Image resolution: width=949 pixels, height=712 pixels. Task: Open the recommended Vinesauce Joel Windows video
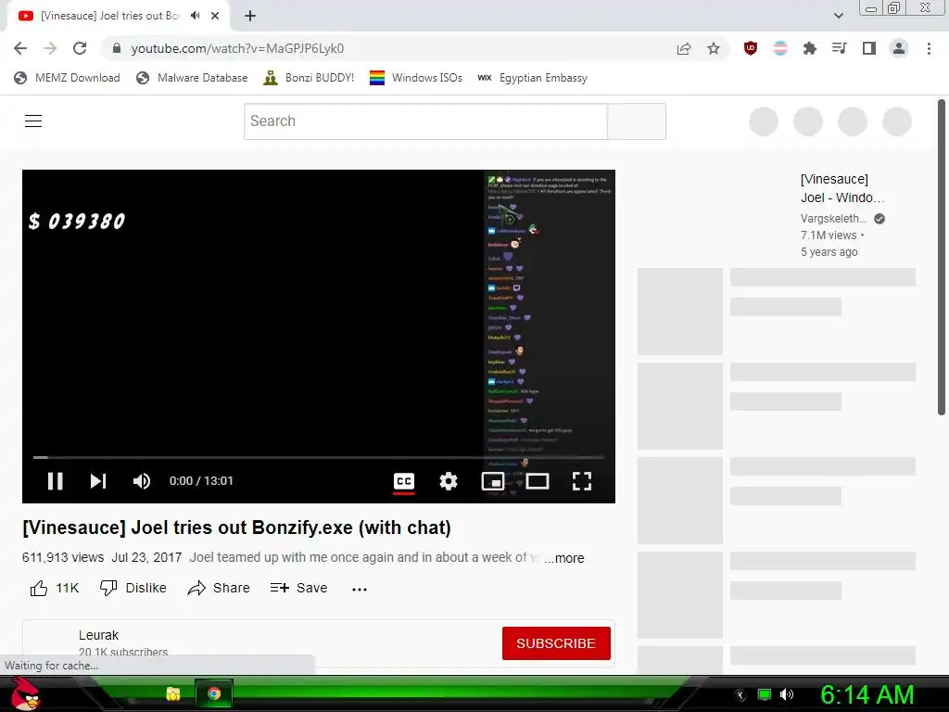click(x=842, y=188)
